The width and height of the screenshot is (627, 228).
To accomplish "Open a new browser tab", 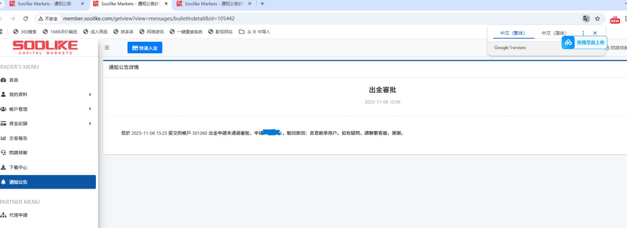I will point(263,4).
